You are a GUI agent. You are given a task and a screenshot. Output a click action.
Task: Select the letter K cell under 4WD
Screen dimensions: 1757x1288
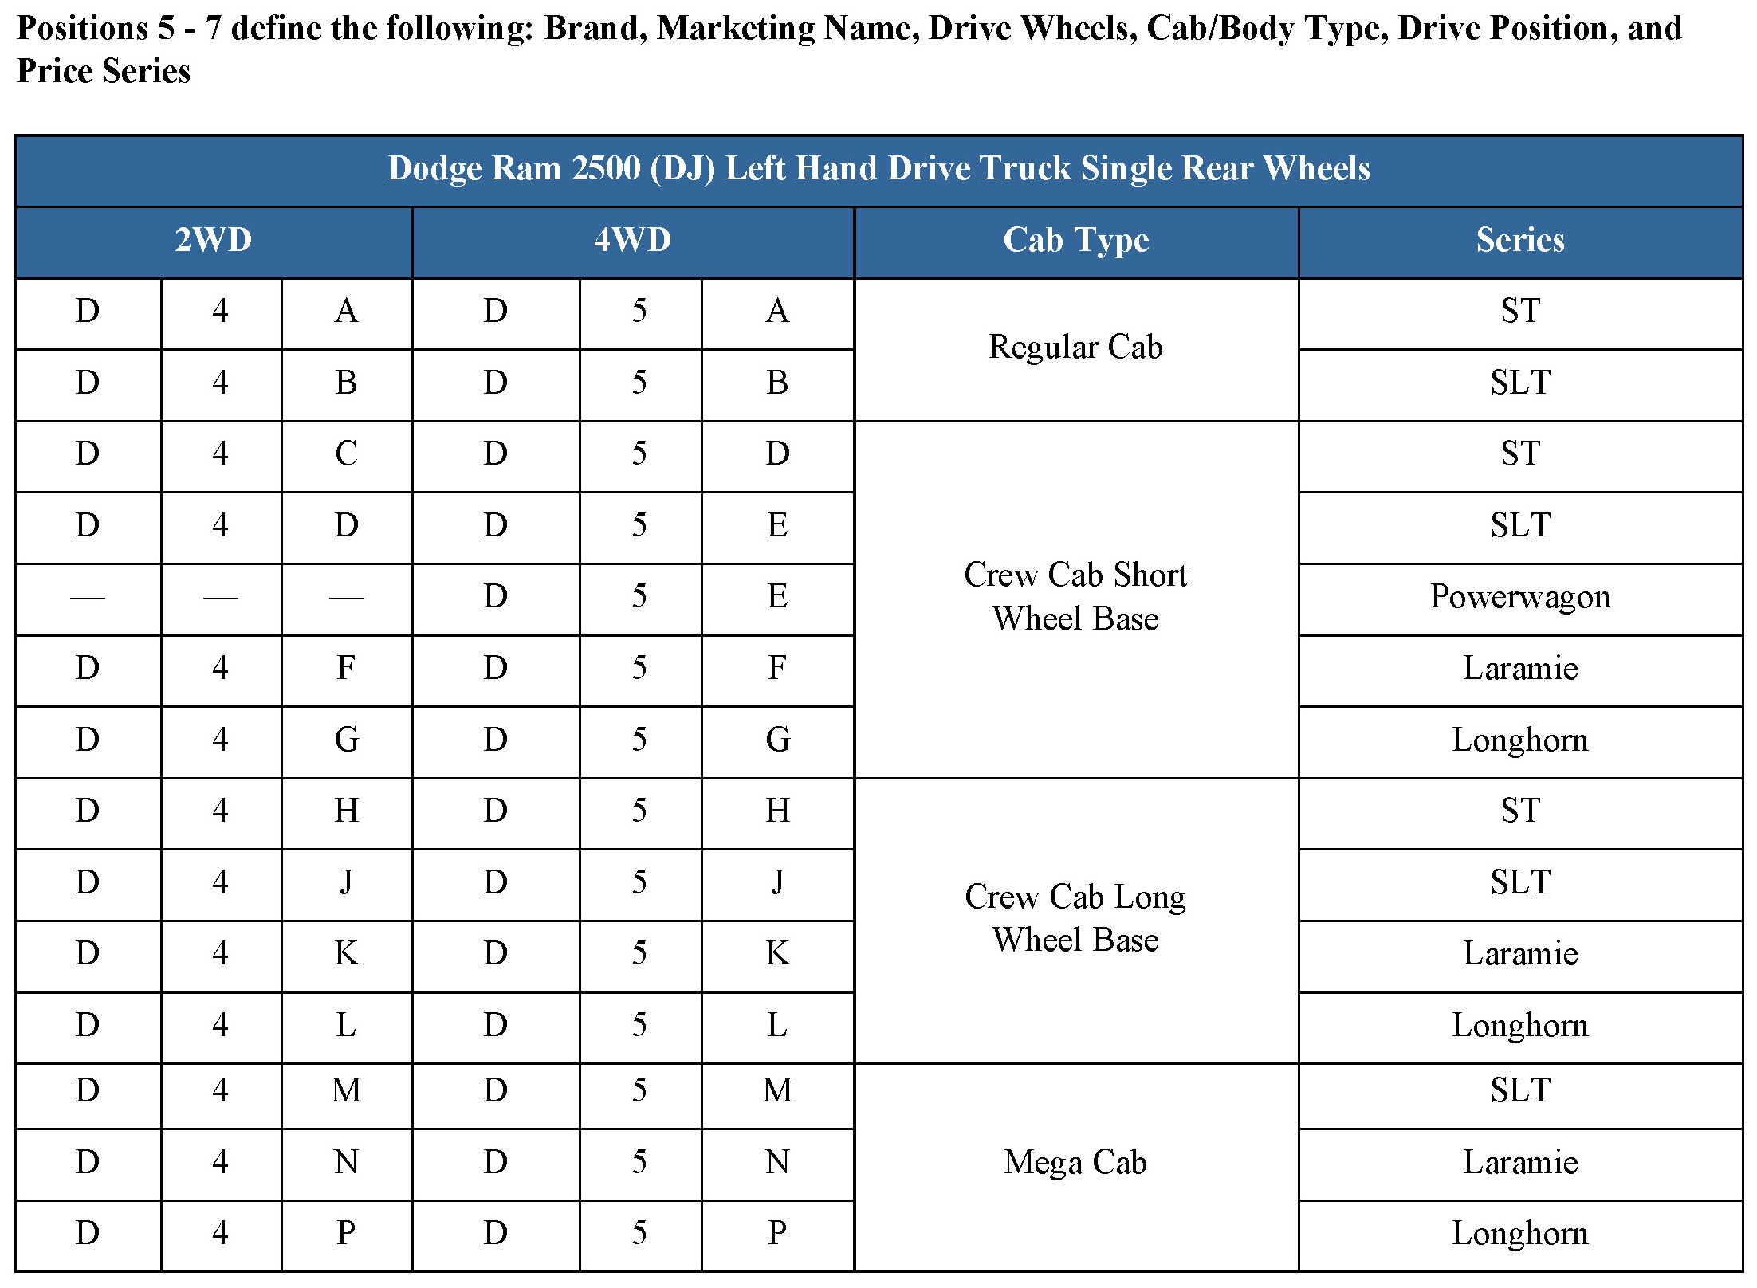[777, 954]
